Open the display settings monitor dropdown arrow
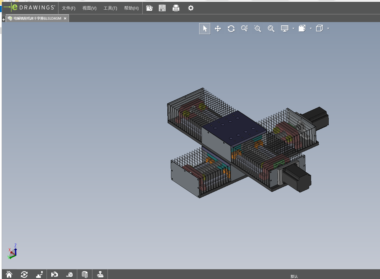 [293, 28]
